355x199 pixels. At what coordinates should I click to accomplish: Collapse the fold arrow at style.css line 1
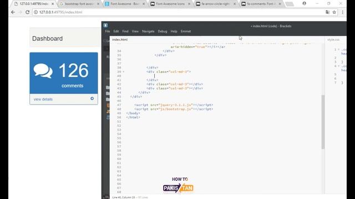click(338, 49)
